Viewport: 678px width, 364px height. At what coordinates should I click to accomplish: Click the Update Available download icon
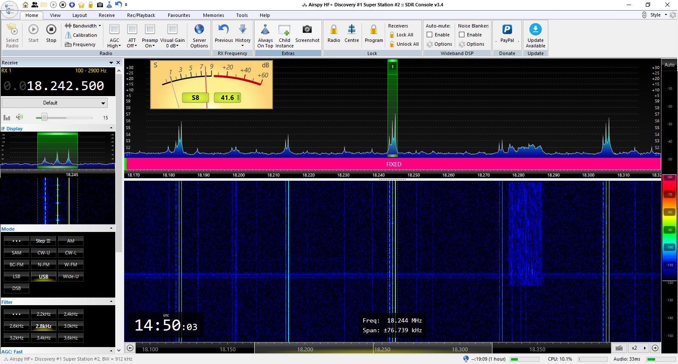point(536,30)
